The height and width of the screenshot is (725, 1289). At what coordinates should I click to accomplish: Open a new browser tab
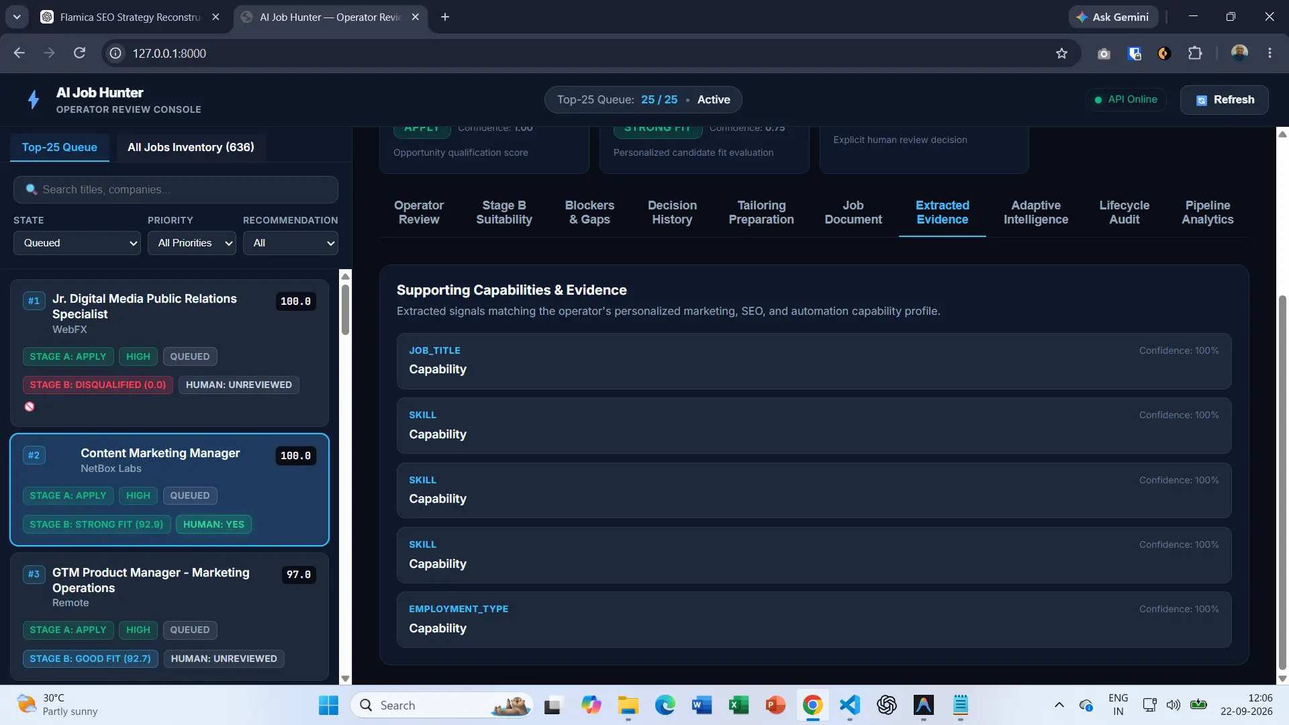[445, 17]
